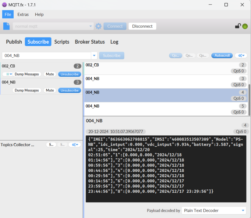Select highlighted 004_NB message number 4
The width and height of the screenshot is (251, 218).
click(x=166, y=95)
